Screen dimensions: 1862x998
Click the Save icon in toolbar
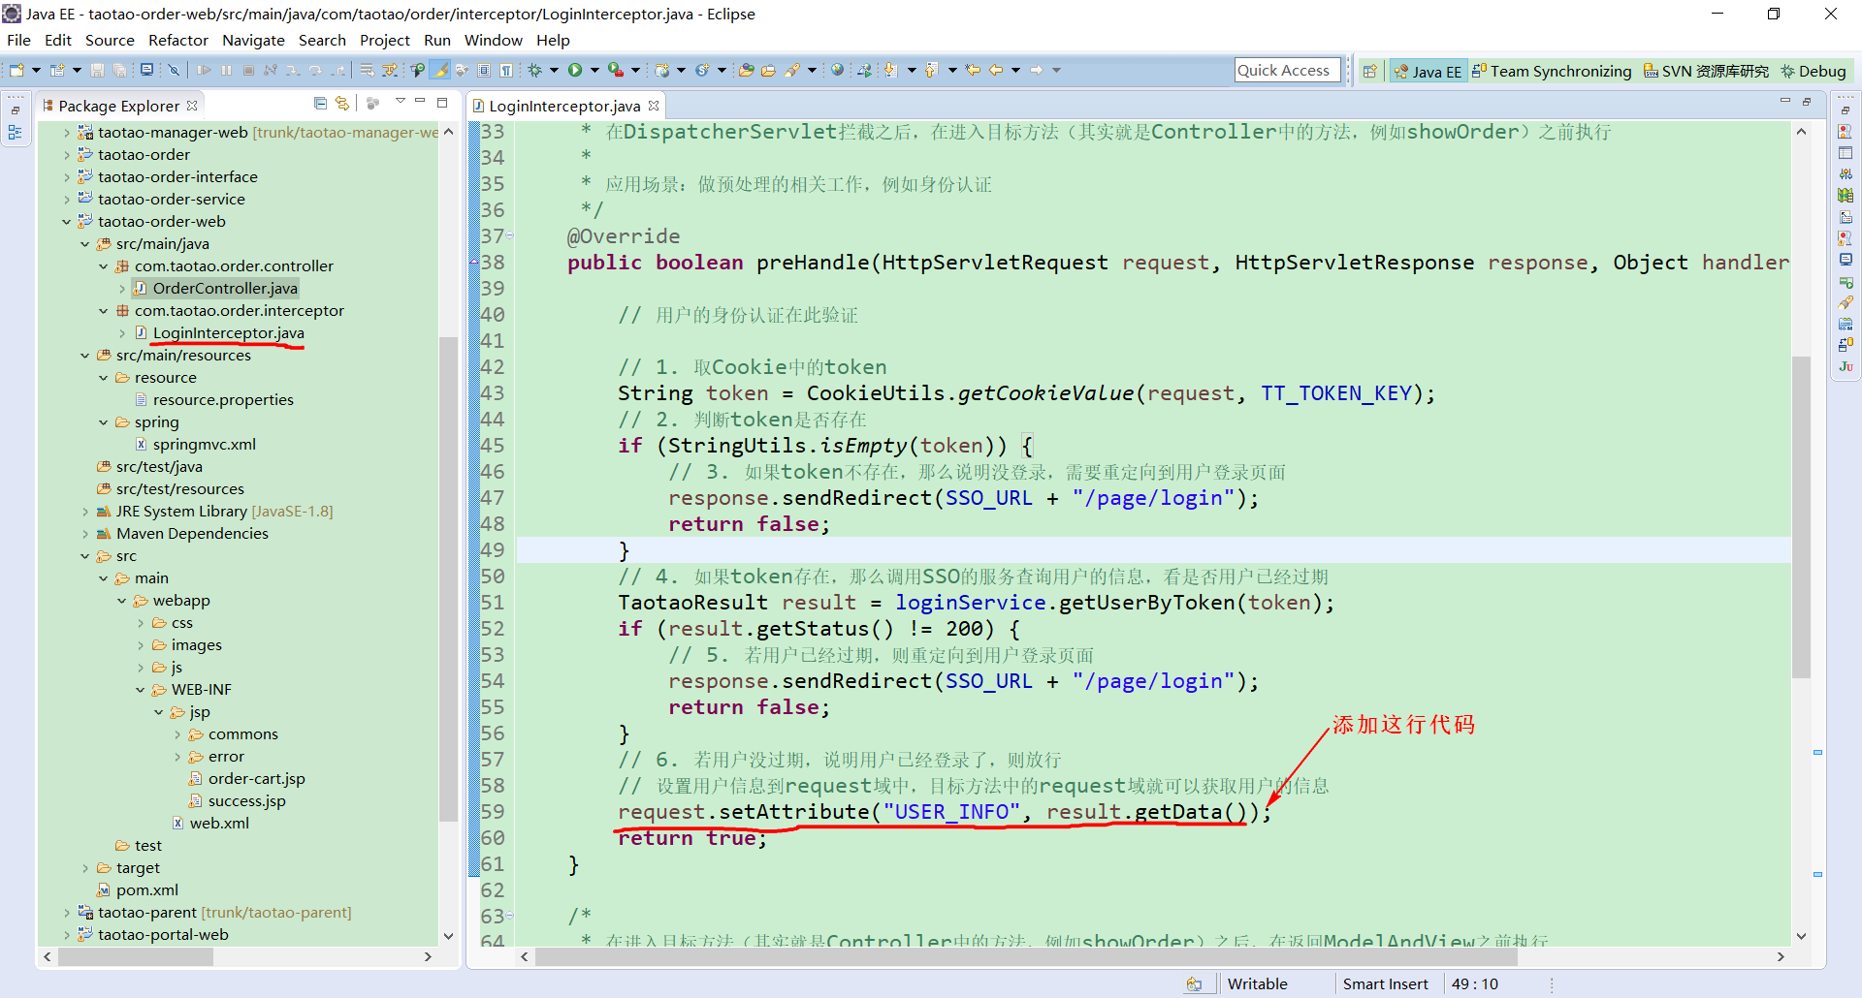click(97, 70)
